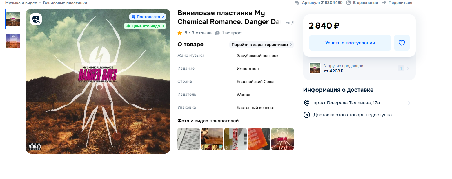Screen dimensions: 452x179
Task: Open the 3 отзыва reviews link
Action: click(x=202, y=33)
